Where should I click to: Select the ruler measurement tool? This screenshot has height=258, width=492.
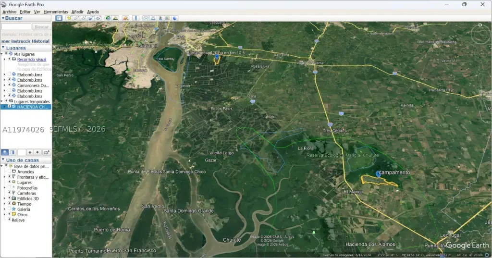[136, 18]
